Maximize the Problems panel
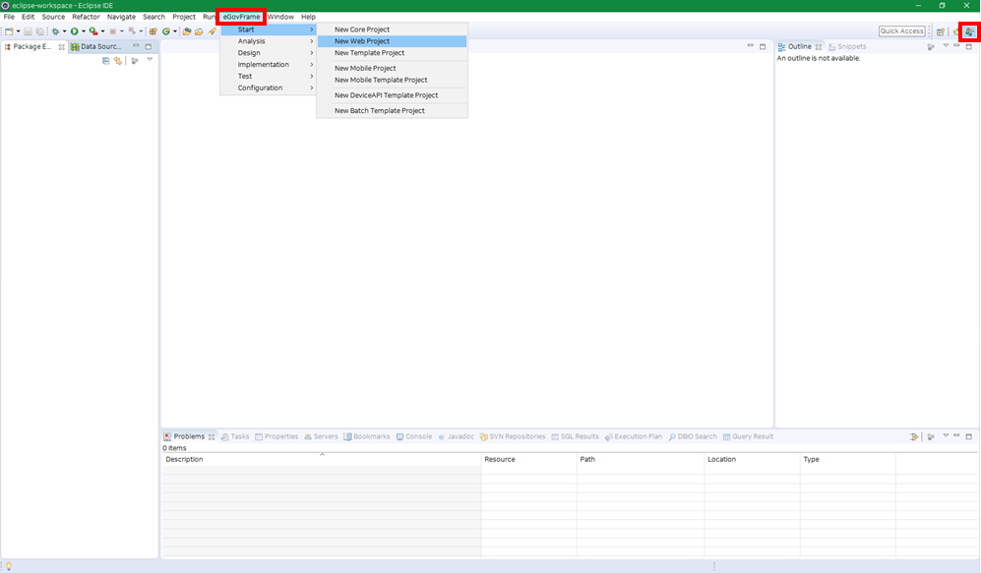 coord(969,436)
